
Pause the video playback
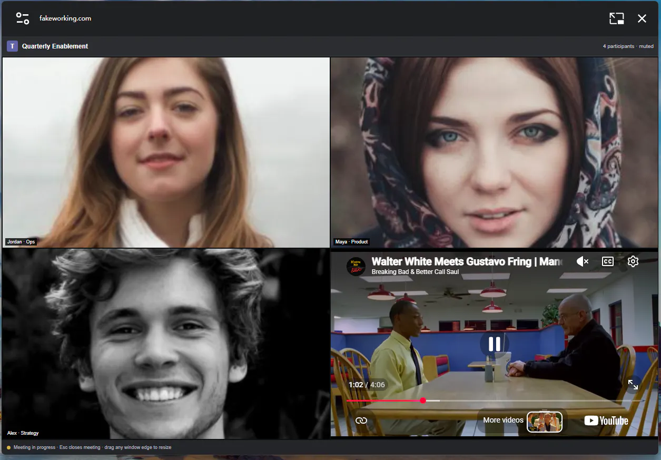pos(494,344)
